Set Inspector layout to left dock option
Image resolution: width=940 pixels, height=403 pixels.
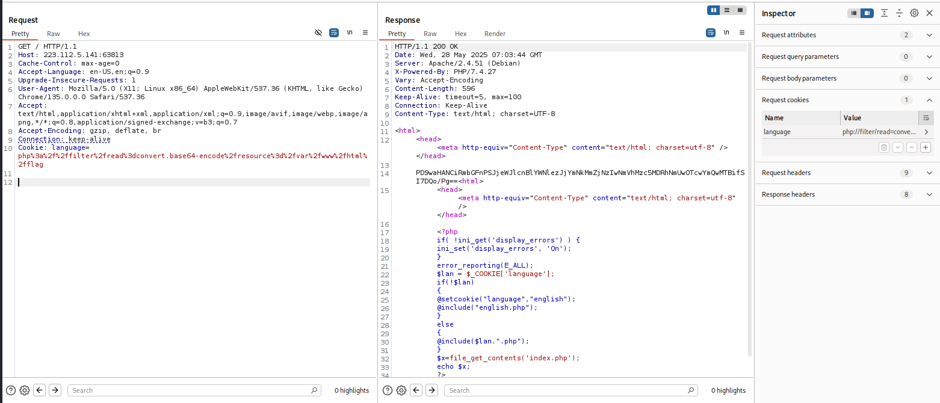pos(854,13)
